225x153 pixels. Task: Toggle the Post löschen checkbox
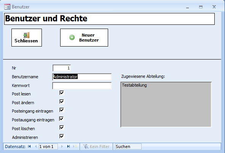click(x=62, y=127)
